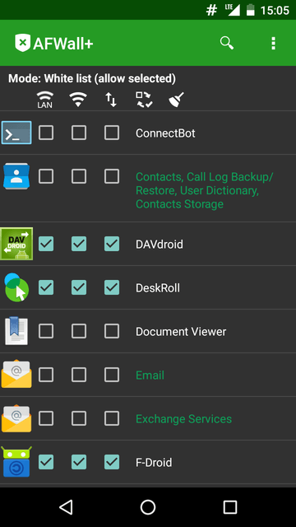Tap the invert selection header icon
This screenshot has height=527, width=296.
(x=144, y=100)
